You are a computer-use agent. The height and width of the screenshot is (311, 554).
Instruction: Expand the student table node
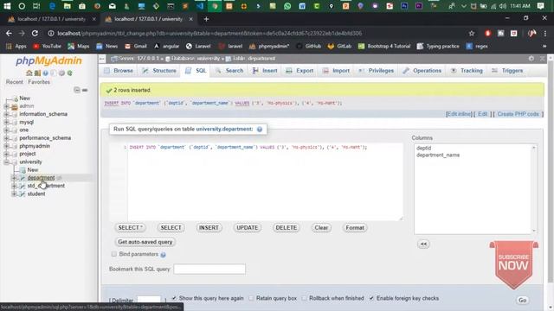coord(14,194)
